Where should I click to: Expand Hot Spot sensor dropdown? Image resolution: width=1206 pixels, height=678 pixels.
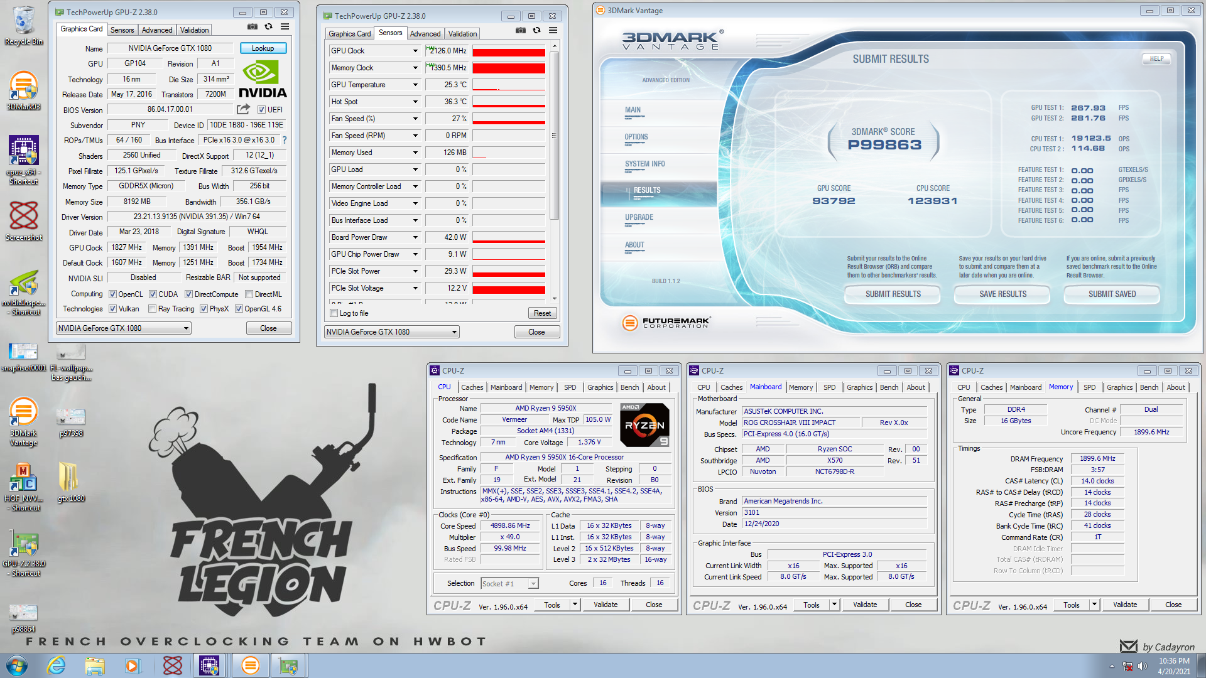click(415, 102)
